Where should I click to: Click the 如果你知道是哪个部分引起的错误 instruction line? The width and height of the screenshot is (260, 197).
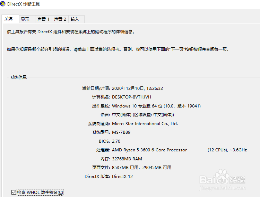pyautogui.click(x=118, y=49)
